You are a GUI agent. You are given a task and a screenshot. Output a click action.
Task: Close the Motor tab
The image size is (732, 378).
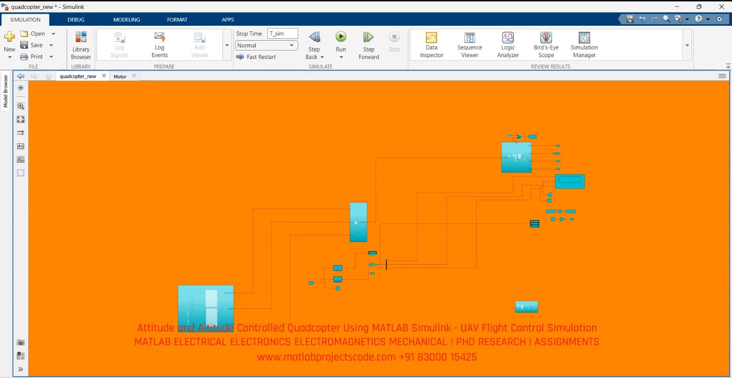click(134, 76)
